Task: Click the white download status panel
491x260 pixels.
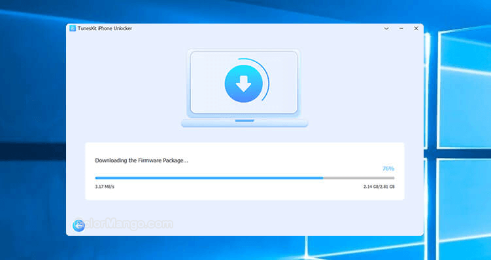Action: [x=245, y=171]
